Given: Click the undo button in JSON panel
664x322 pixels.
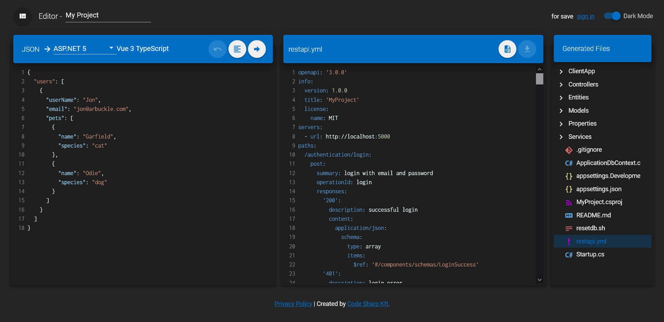Looking at the screenshot, I should pos(218,49).
